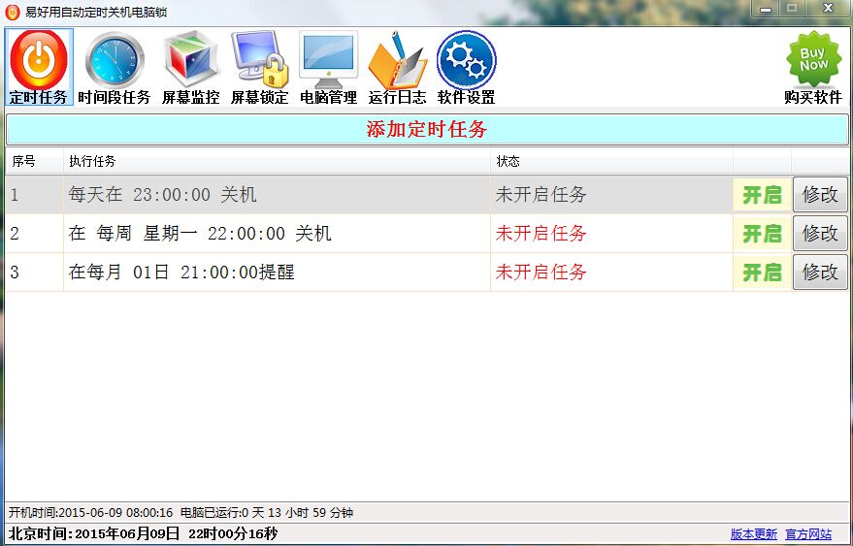Visit the 官方网站 link
Image resolution: width=853 pixels, height=546 pixels.
click(808, 534)
